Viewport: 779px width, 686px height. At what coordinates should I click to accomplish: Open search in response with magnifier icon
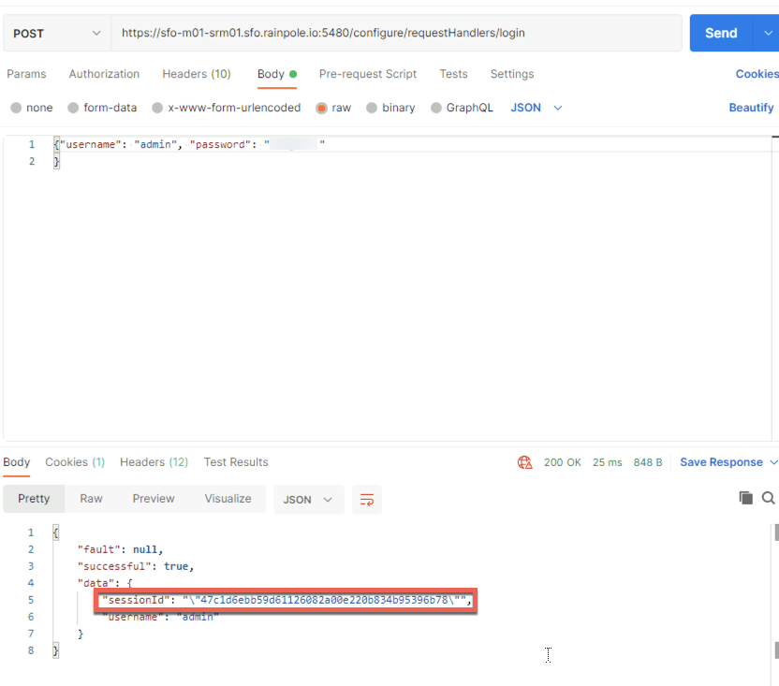[x=768, y=498]
